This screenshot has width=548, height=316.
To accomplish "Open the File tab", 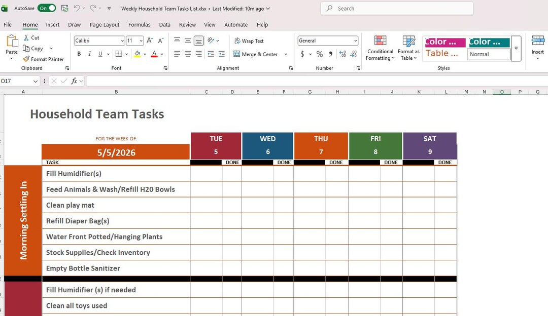I will coord(8,25).
